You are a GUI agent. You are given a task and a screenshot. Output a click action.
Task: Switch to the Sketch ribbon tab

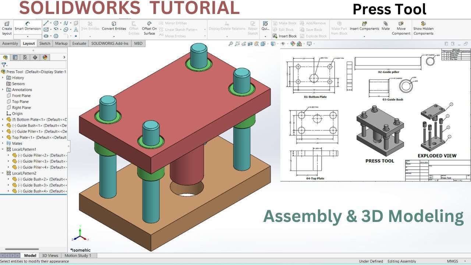pos(45,43)
